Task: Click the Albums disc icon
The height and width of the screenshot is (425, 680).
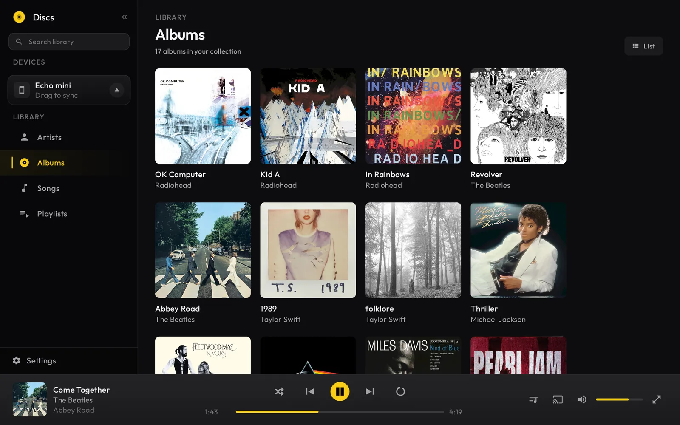Action: tap(24, 163)
